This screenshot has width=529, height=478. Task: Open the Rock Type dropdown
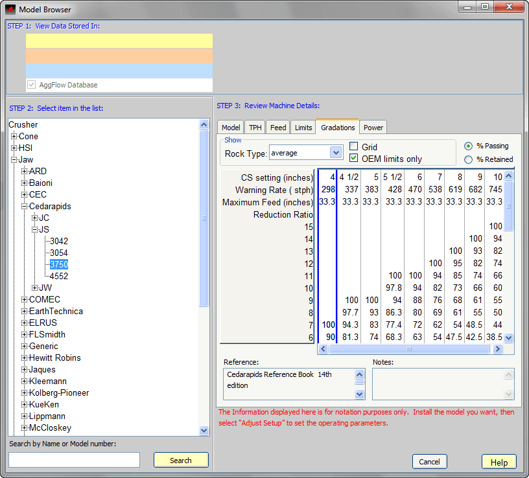tap(335, 153)
